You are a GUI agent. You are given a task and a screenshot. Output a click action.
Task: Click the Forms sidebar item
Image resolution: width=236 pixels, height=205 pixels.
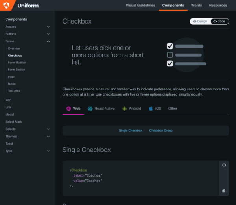(10, 41)
